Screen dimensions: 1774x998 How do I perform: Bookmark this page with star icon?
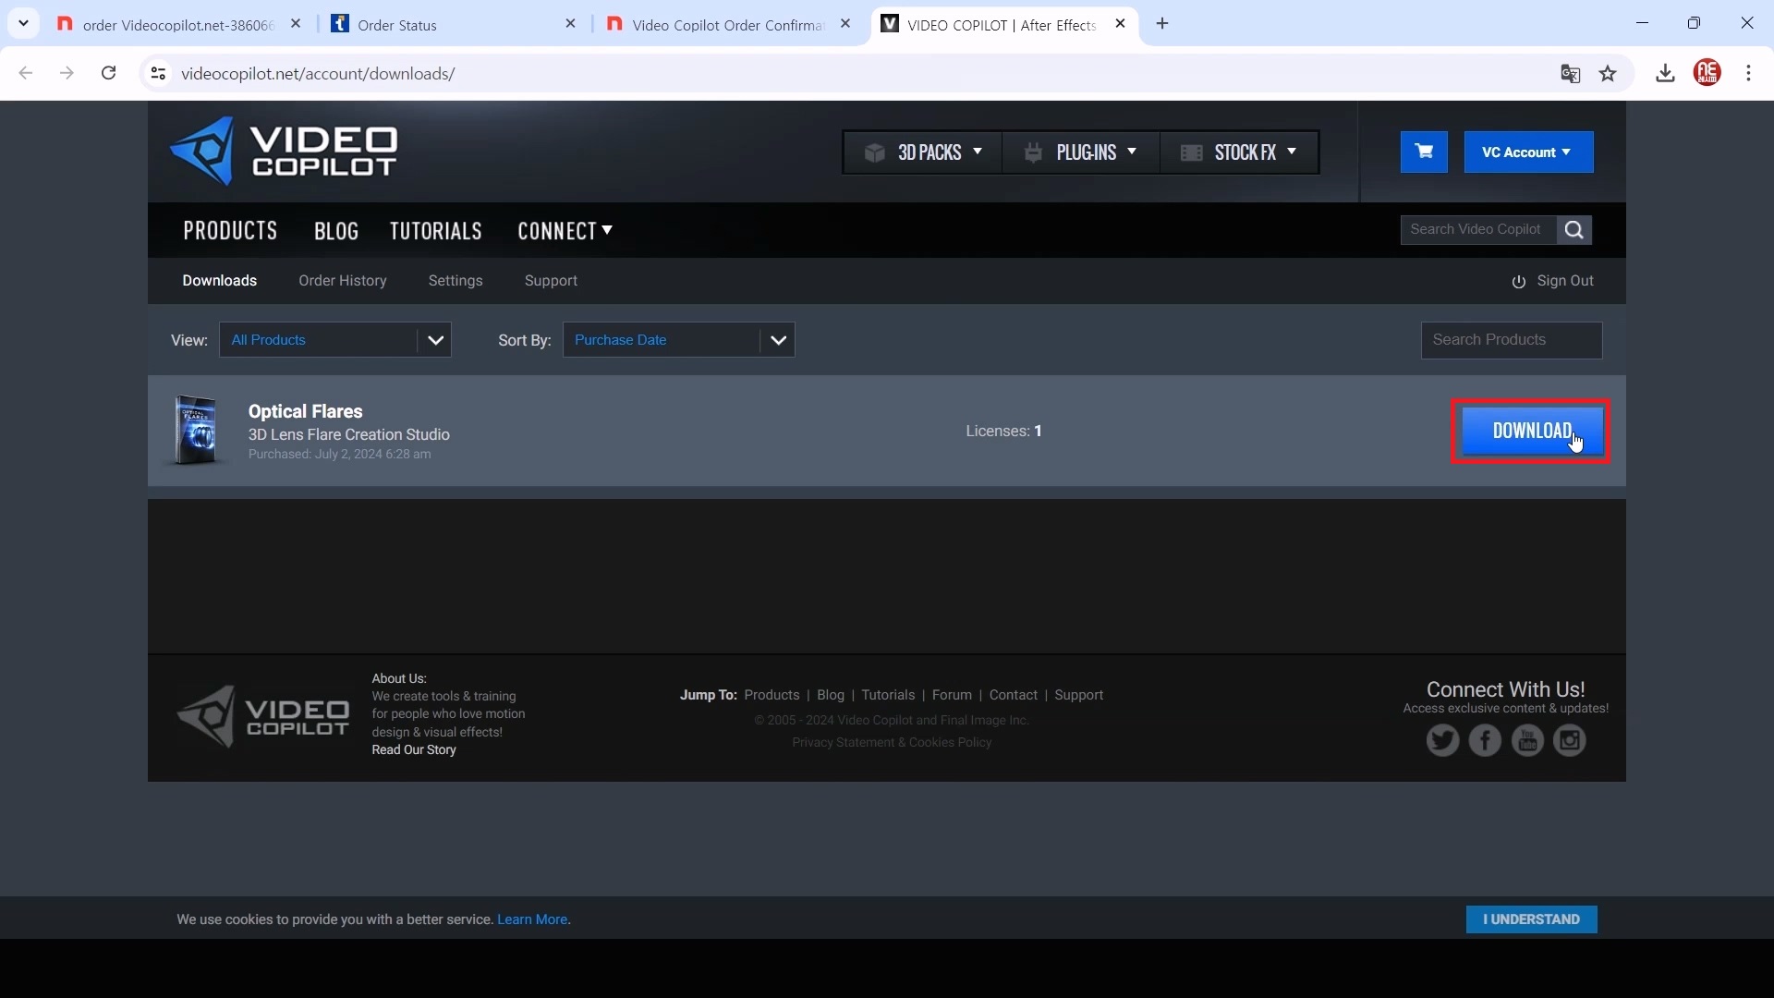[1609, 74]
